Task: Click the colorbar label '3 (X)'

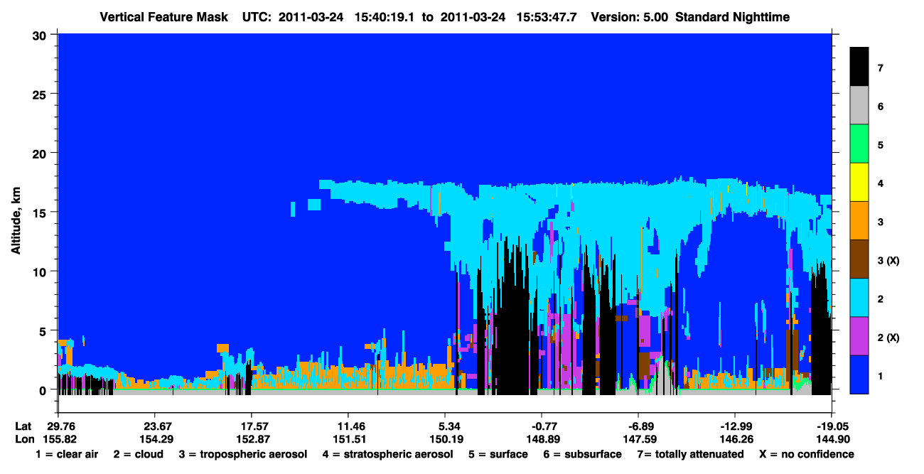Action: pos(888,260)
